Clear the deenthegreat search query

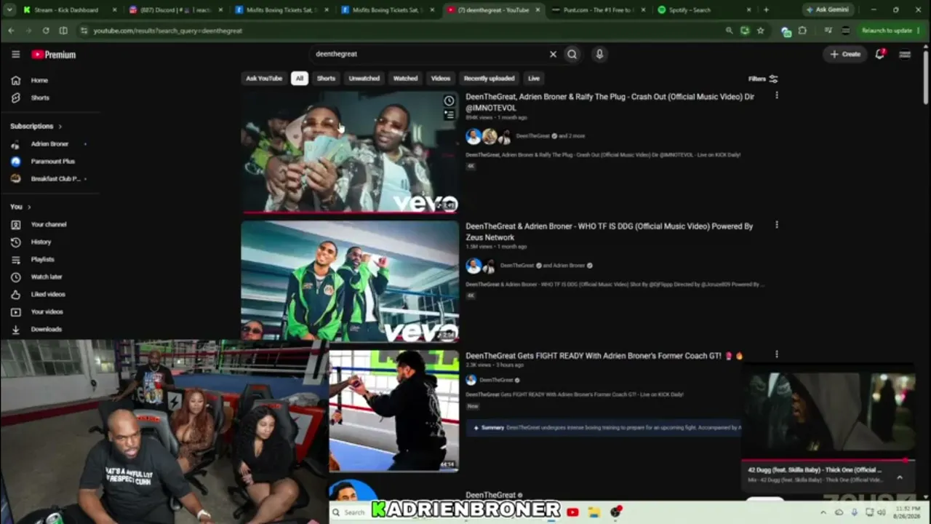pos(553,54)
